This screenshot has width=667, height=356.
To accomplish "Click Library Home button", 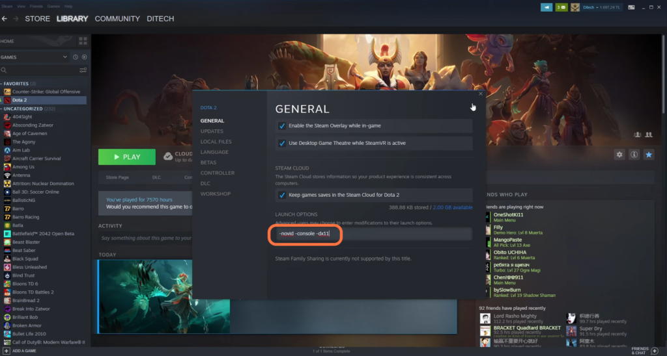I will (7, 41).
